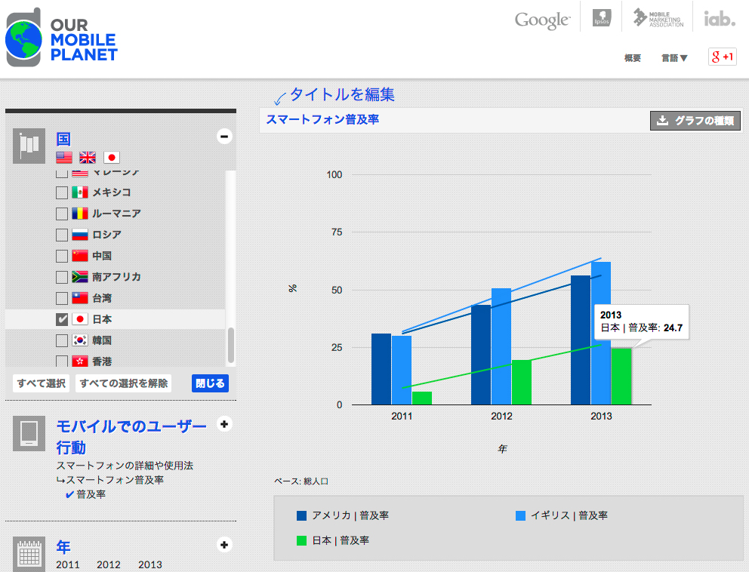Screen dimensions: 749x572
Task: Click the UK flag under 国 heading
Action: click(x=88, y=158)
